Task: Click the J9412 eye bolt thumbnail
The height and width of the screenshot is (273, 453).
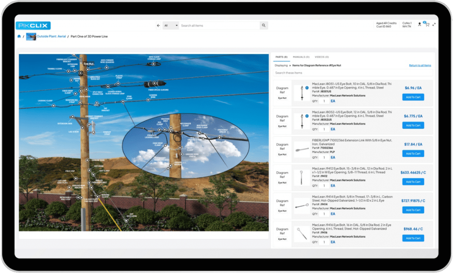Action: (302, 177)
